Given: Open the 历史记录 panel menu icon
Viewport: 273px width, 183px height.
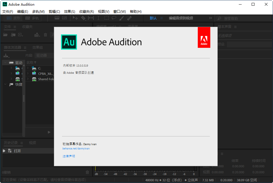Looking at the screenshot, I should [22, 143].
